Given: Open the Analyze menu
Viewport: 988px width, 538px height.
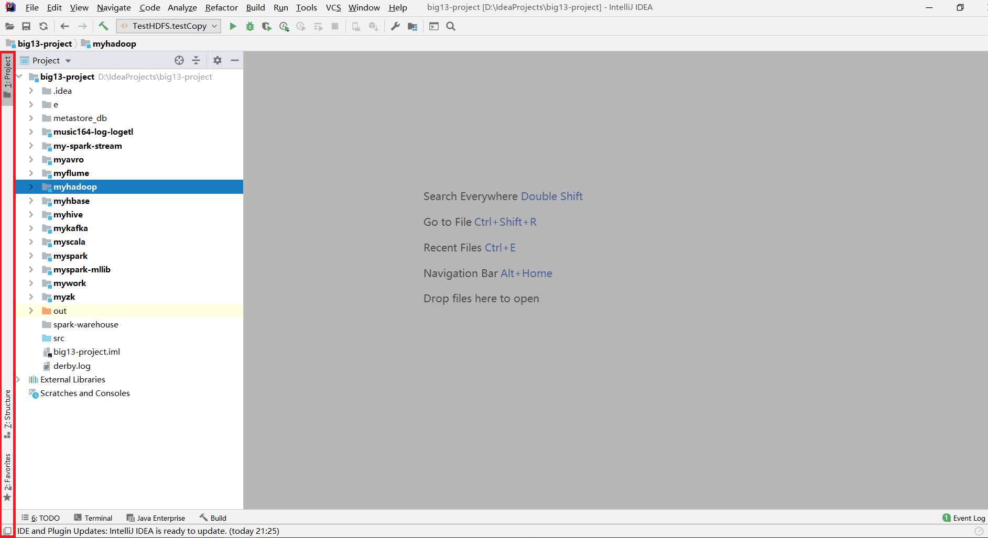Looking at the screenshot, I should pyautogui.click(x=182, y=7).
